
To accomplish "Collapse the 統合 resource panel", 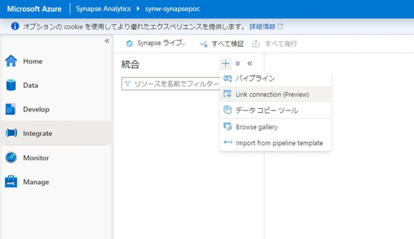I will [250, 64].
